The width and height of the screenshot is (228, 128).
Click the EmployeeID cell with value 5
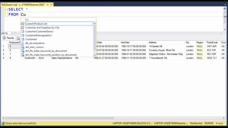[x=15, y=47]
